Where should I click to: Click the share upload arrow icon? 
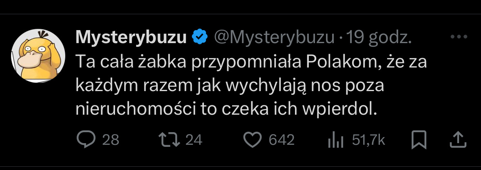457,140
